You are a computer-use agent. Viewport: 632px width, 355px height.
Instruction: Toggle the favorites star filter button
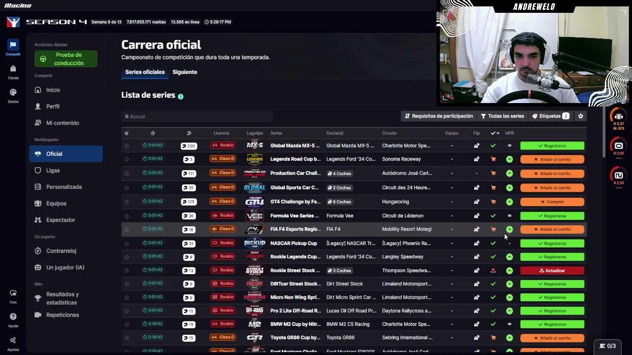[x=581, y=116]
